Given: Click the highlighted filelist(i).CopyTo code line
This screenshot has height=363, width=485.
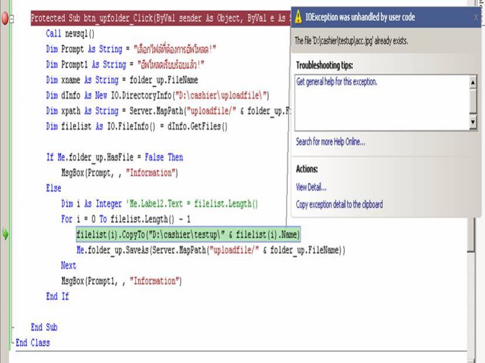Looking at the screenshot, I should tap(187, 235).
